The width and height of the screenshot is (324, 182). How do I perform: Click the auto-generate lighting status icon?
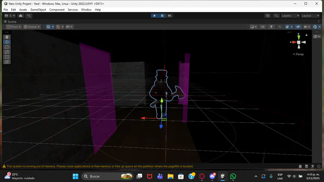pos(312,166)
